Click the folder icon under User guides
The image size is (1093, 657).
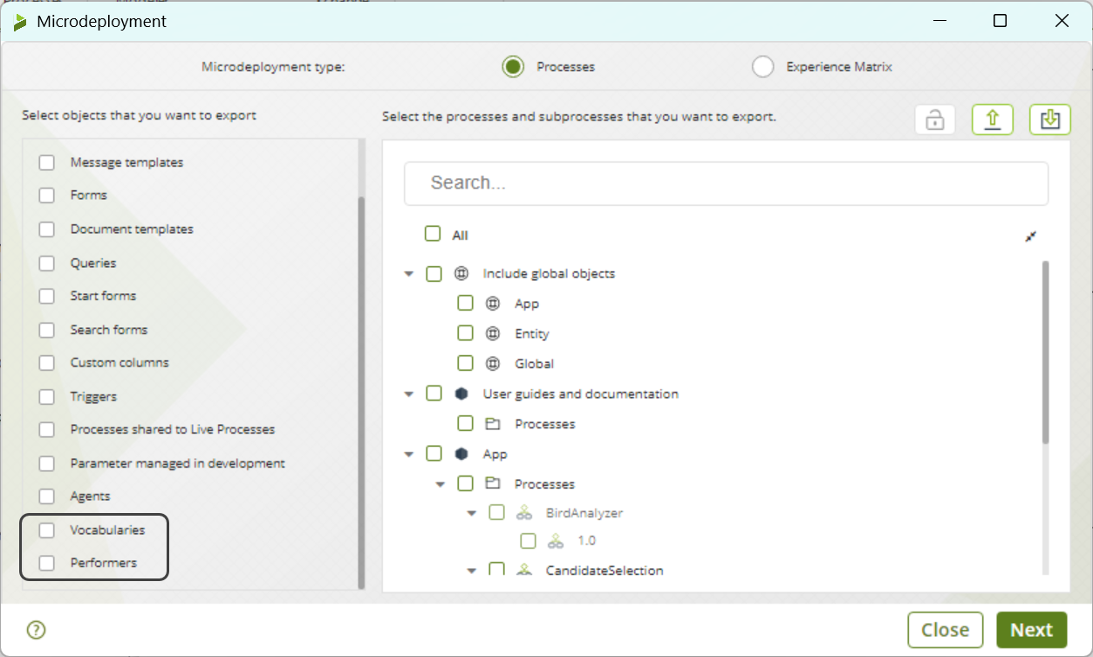[493, 424]
